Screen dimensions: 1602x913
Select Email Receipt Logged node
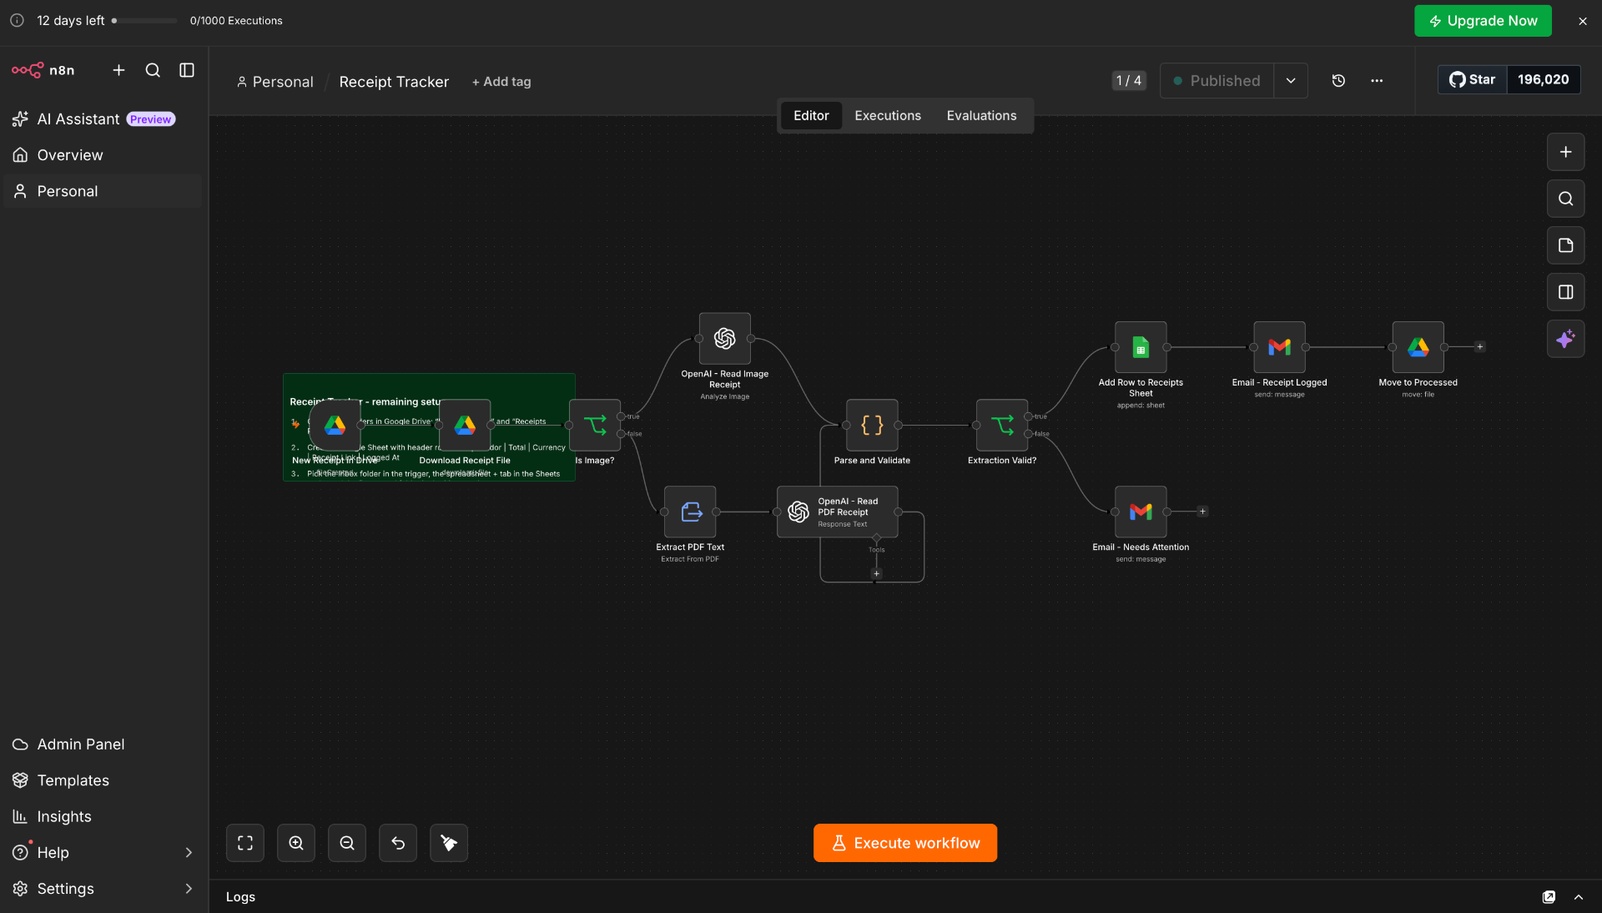pos(1279,347)
